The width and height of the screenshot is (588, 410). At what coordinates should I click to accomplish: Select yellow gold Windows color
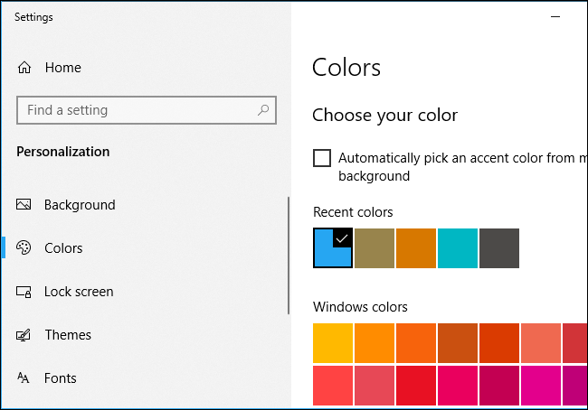click(x=333, y=343)
